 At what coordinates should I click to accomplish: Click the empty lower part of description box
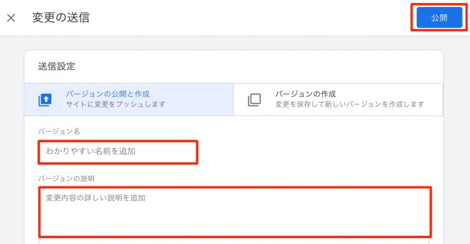[235, 221]
